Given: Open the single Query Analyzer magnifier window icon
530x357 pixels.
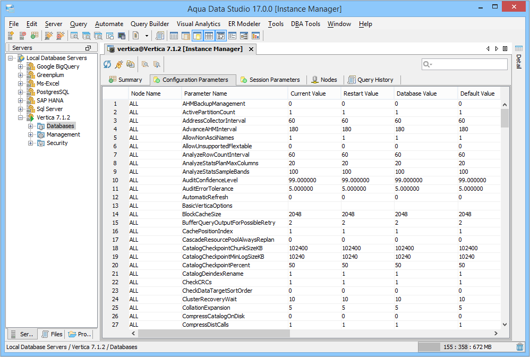Looking at the screenshot, I should point(74,36).
